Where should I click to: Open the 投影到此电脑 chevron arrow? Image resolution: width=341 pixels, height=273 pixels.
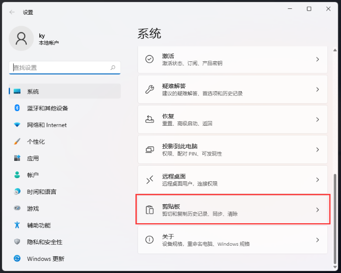click(317, 150)
